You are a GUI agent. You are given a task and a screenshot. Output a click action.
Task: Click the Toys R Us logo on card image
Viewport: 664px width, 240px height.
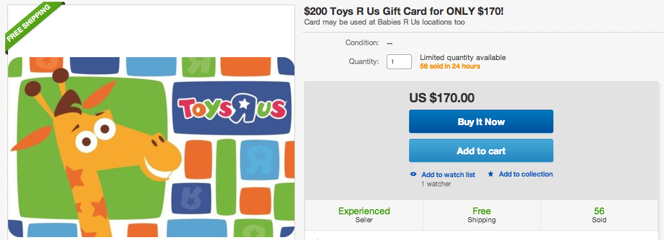point(233,108)
